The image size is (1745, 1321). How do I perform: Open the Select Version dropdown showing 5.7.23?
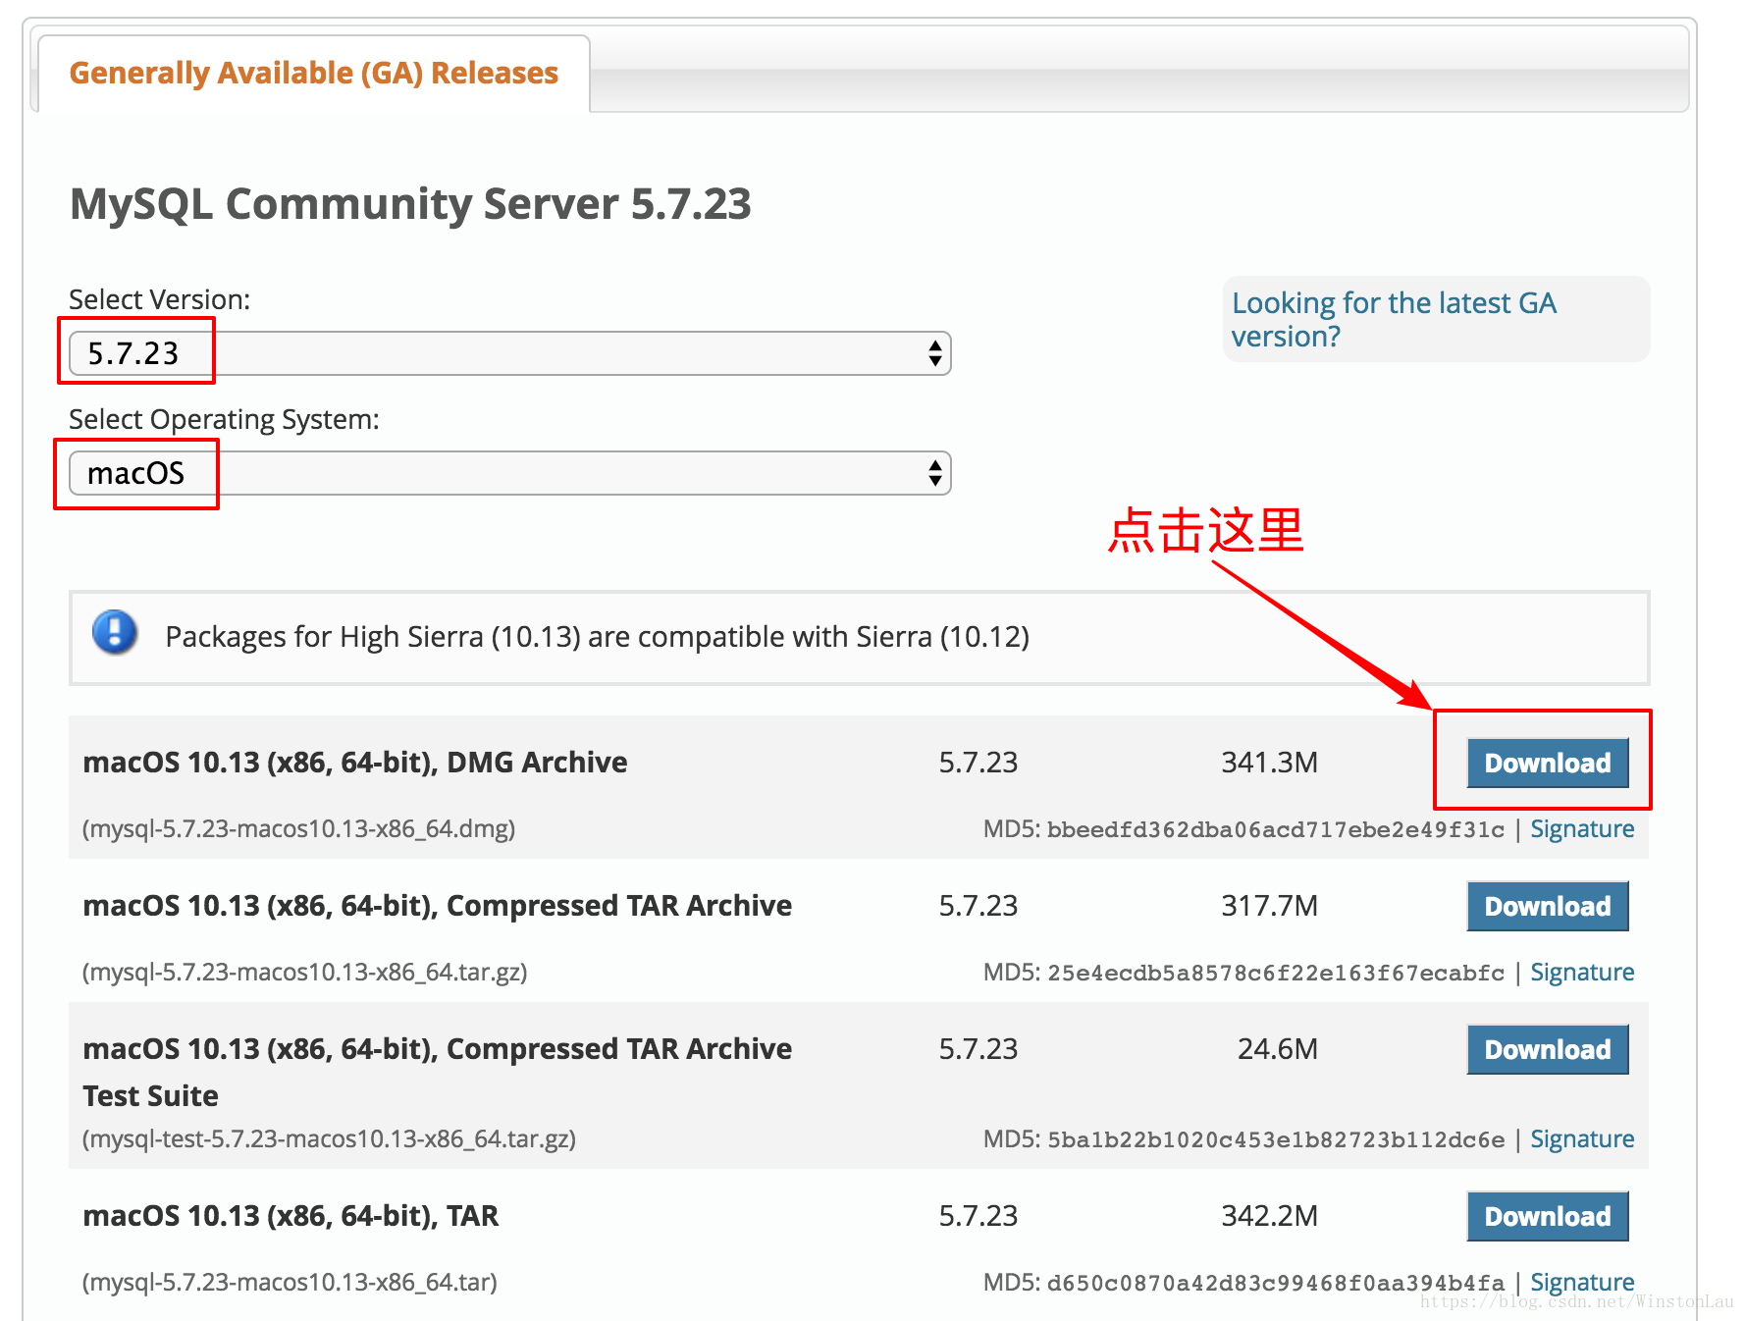point(509,353)
